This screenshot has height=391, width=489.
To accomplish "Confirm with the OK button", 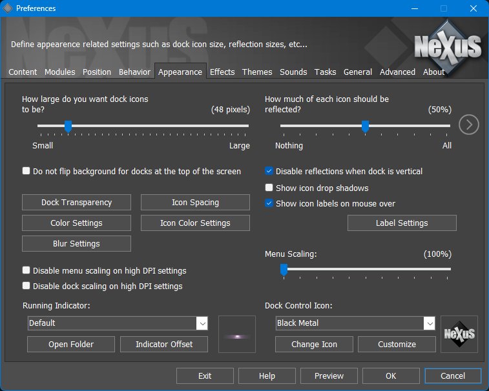I will pyautogui.click(x=391, y=376).
